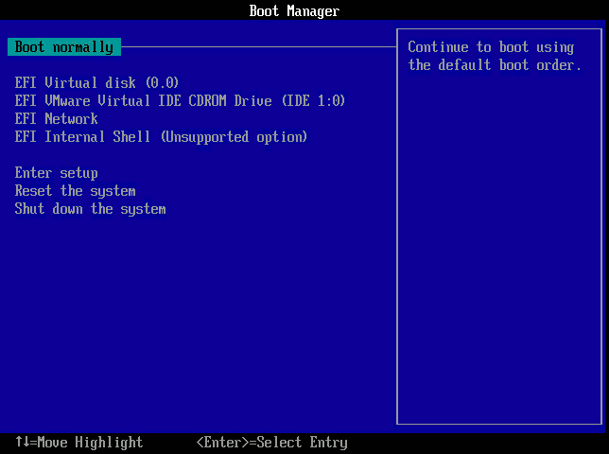
Task: Click the (Unsupported option) label
Action: pyautogui.click(x=234, y=137)
